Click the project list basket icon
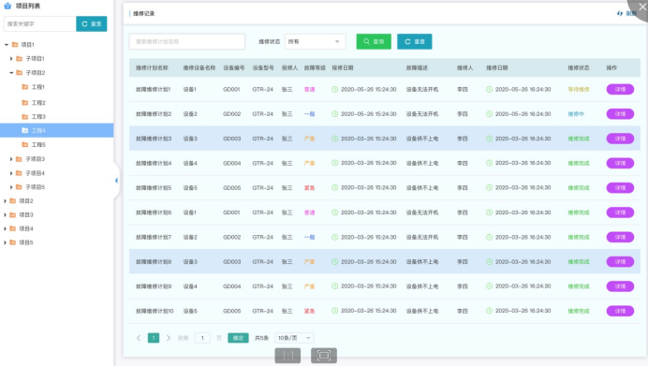 click(x=7, y=6)
